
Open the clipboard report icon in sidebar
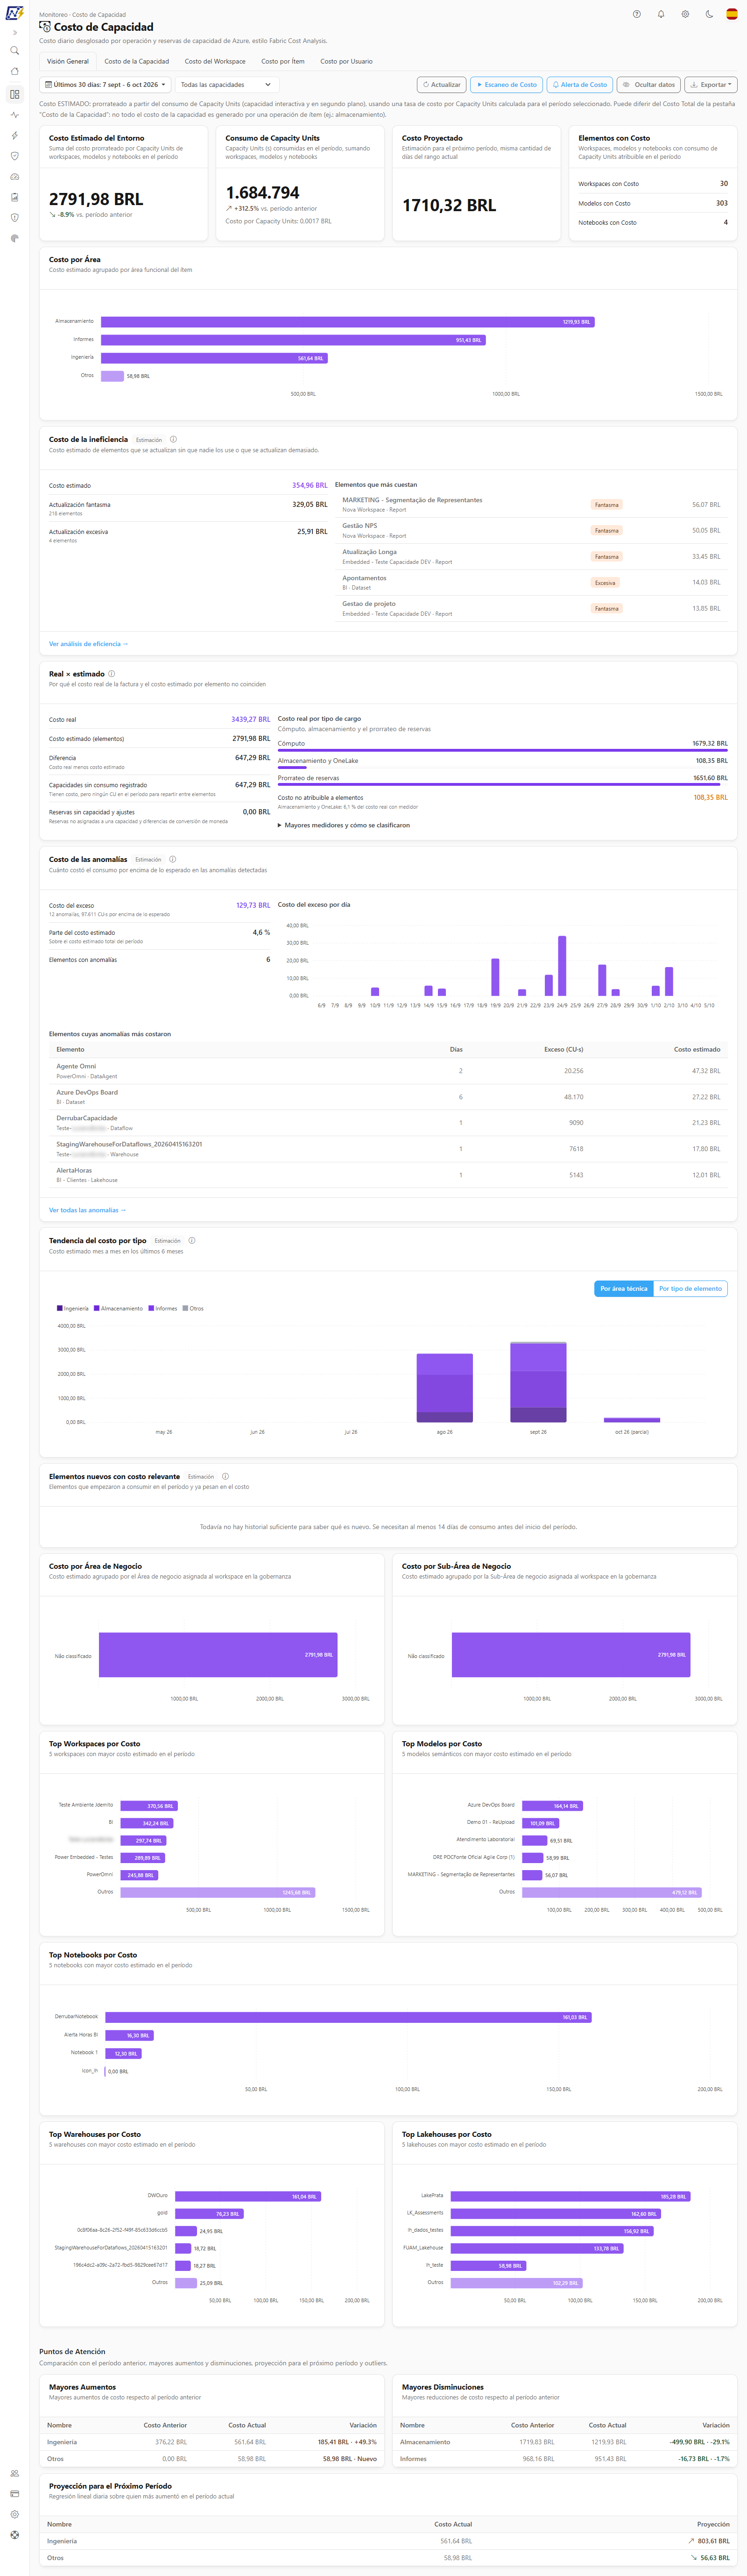pyautogui.click(x=14, y=197)
